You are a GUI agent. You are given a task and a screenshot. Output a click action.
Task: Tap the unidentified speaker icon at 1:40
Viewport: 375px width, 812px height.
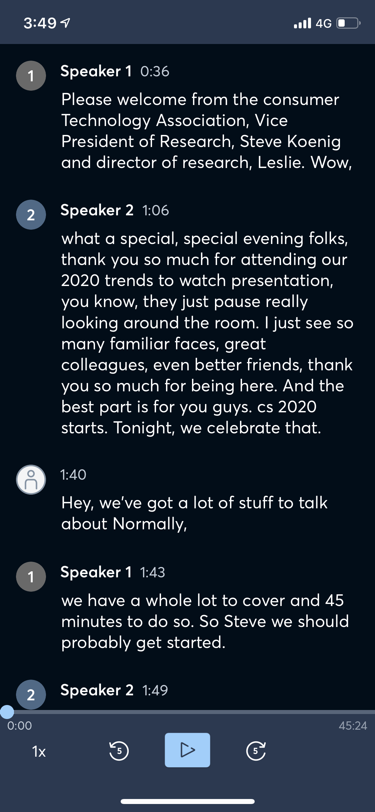point(31,479)
